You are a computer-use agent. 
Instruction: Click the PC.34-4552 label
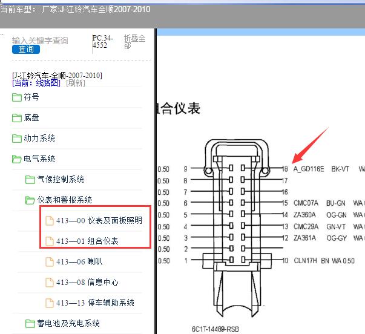coord(103,41)
